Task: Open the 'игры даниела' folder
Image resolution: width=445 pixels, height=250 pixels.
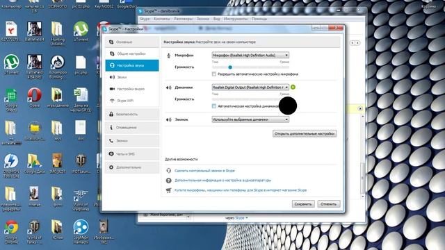Action: coord(58,97)
